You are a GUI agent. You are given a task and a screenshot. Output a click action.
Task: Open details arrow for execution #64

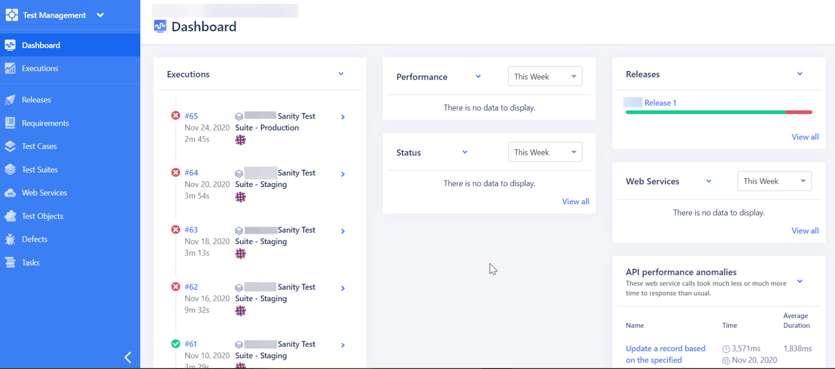pyautogui.click(x=343, y=174)
